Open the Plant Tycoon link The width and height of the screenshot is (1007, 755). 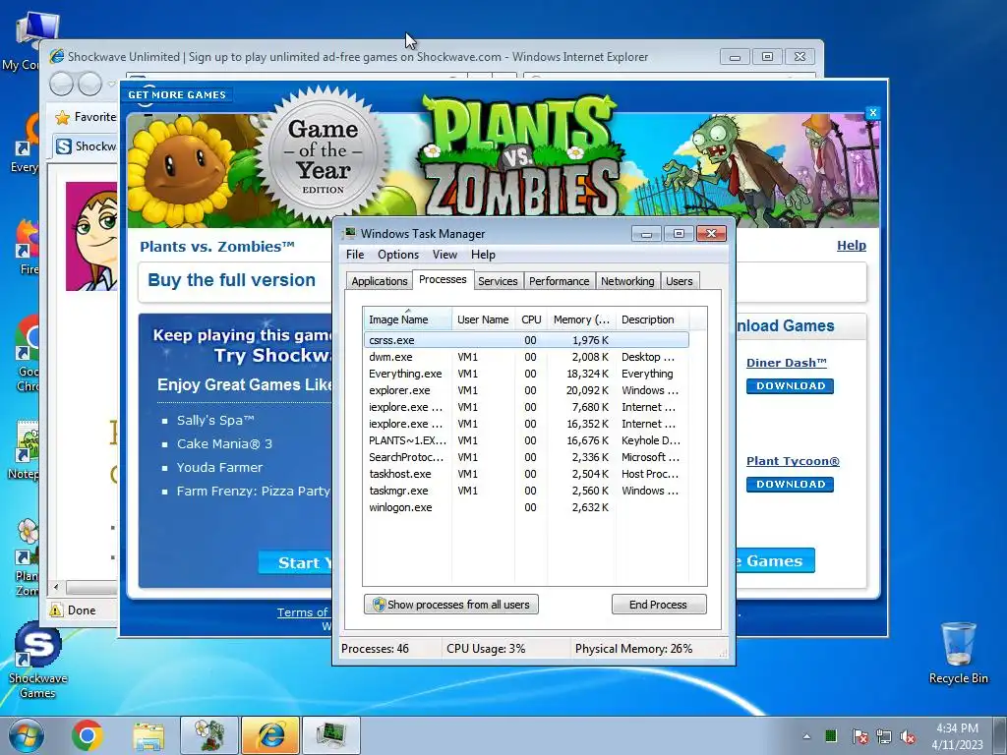793,461
